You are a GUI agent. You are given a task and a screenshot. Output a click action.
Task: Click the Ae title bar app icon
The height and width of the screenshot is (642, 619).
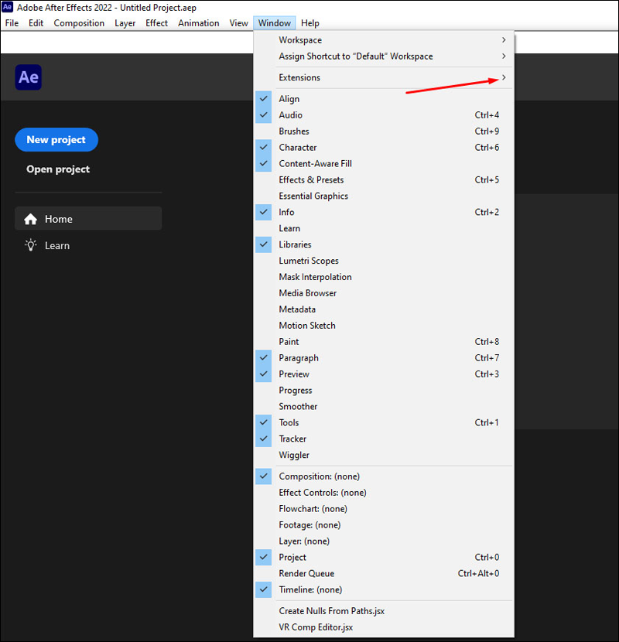(x=7, y=7)
